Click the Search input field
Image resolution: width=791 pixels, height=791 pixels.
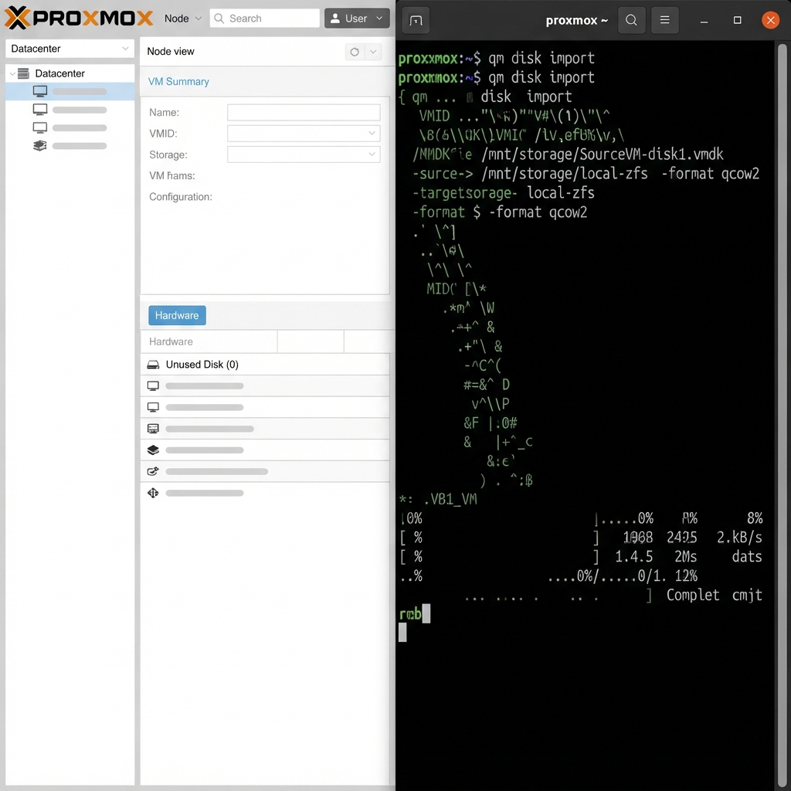click(264, 19)
